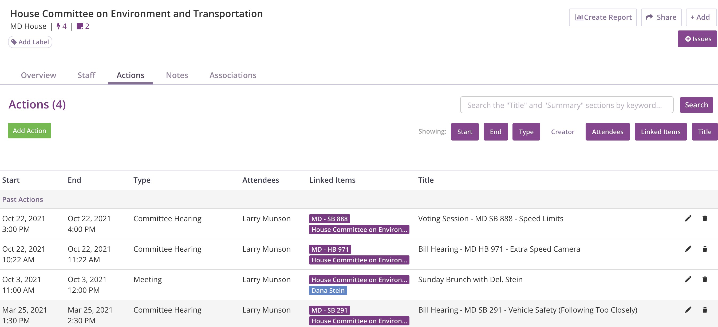The height and width of the screenshot is (327, 718).
Task: Click the lightning bolt actions count icon
Action: click(x=58, y=26)
